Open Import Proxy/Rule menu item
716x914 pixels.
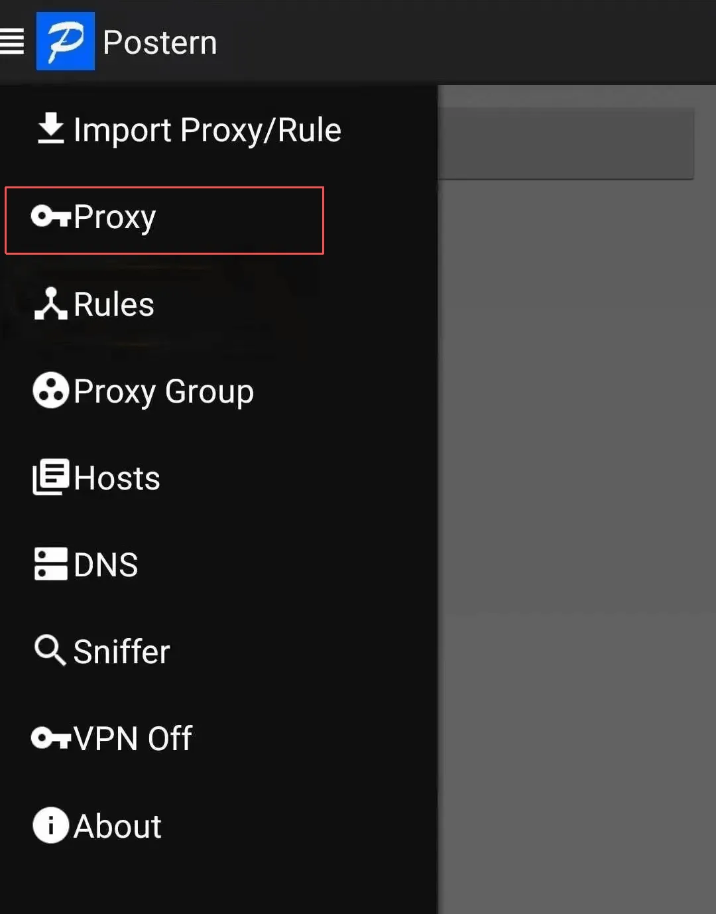click(x=207, y=130)
